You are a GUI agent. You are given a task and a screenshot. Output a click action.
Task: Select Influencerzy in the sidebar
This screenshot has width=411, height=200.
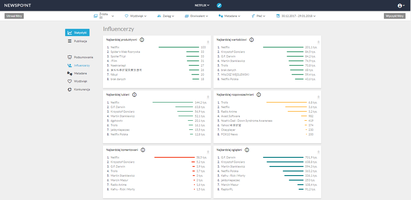[79, 65]
